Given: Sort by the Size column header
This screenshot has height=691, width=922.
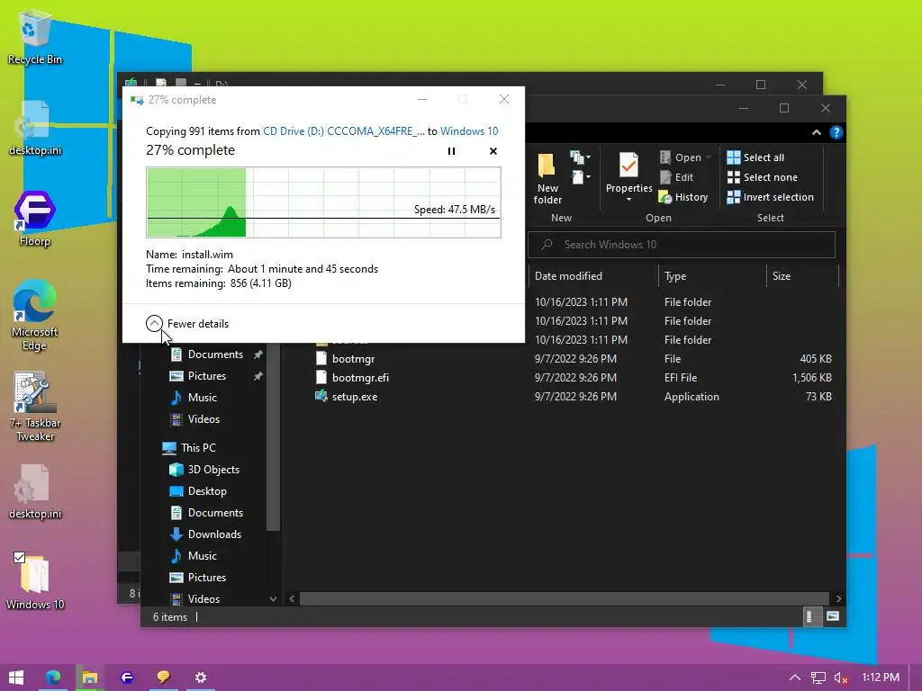Looking at the screenshot, I should point(802,276).
